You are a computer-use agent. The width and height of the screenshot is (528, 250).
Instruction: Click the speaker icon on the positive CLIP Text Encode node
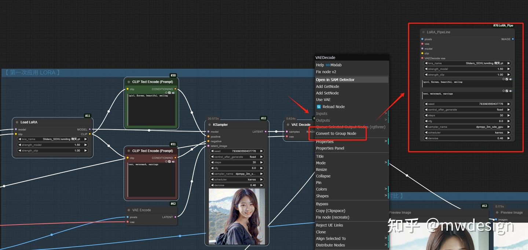[173, 93]
